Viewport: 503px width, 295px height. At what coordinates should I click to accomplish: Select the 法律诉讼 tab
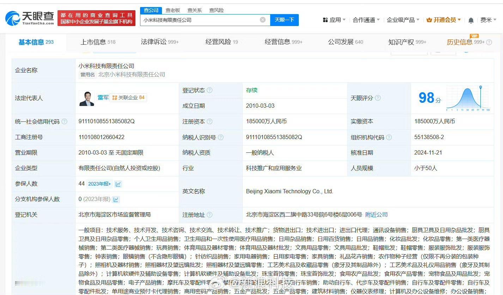(x=160, y=42)
